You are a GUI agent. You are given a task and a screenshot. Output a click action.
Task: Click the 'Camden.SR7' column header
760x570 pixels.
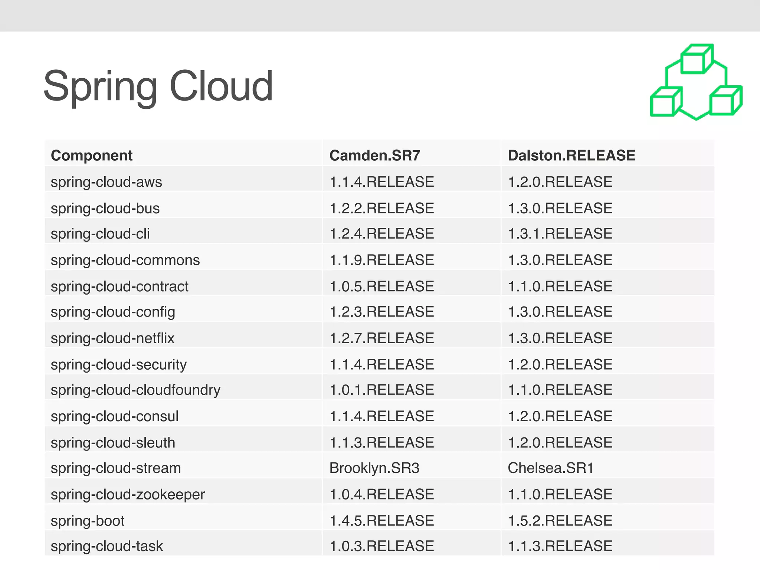pos(375,155)
